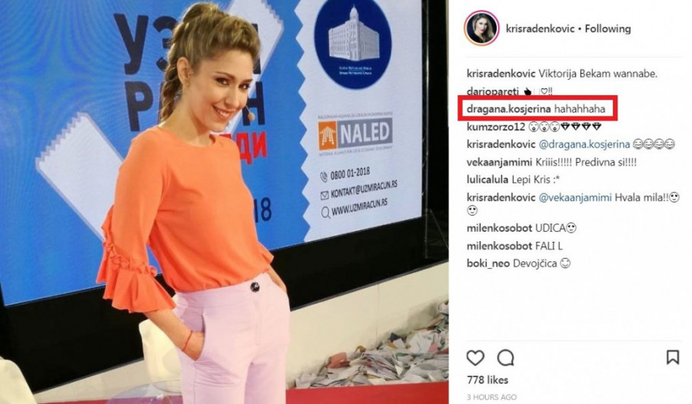The width and height of the screenshot is (692, 404).
Task: Click the Following button in the header
Action: click(607, 28)
